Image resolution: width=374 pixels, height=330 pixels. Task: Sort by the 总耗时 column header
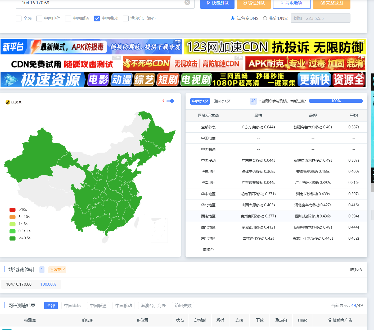click(x=200, y=320)
